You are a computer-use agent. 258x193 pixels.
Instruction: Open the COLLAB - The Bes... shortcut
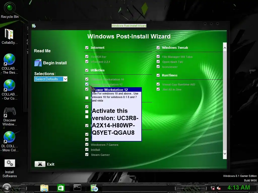click(10, 64)
